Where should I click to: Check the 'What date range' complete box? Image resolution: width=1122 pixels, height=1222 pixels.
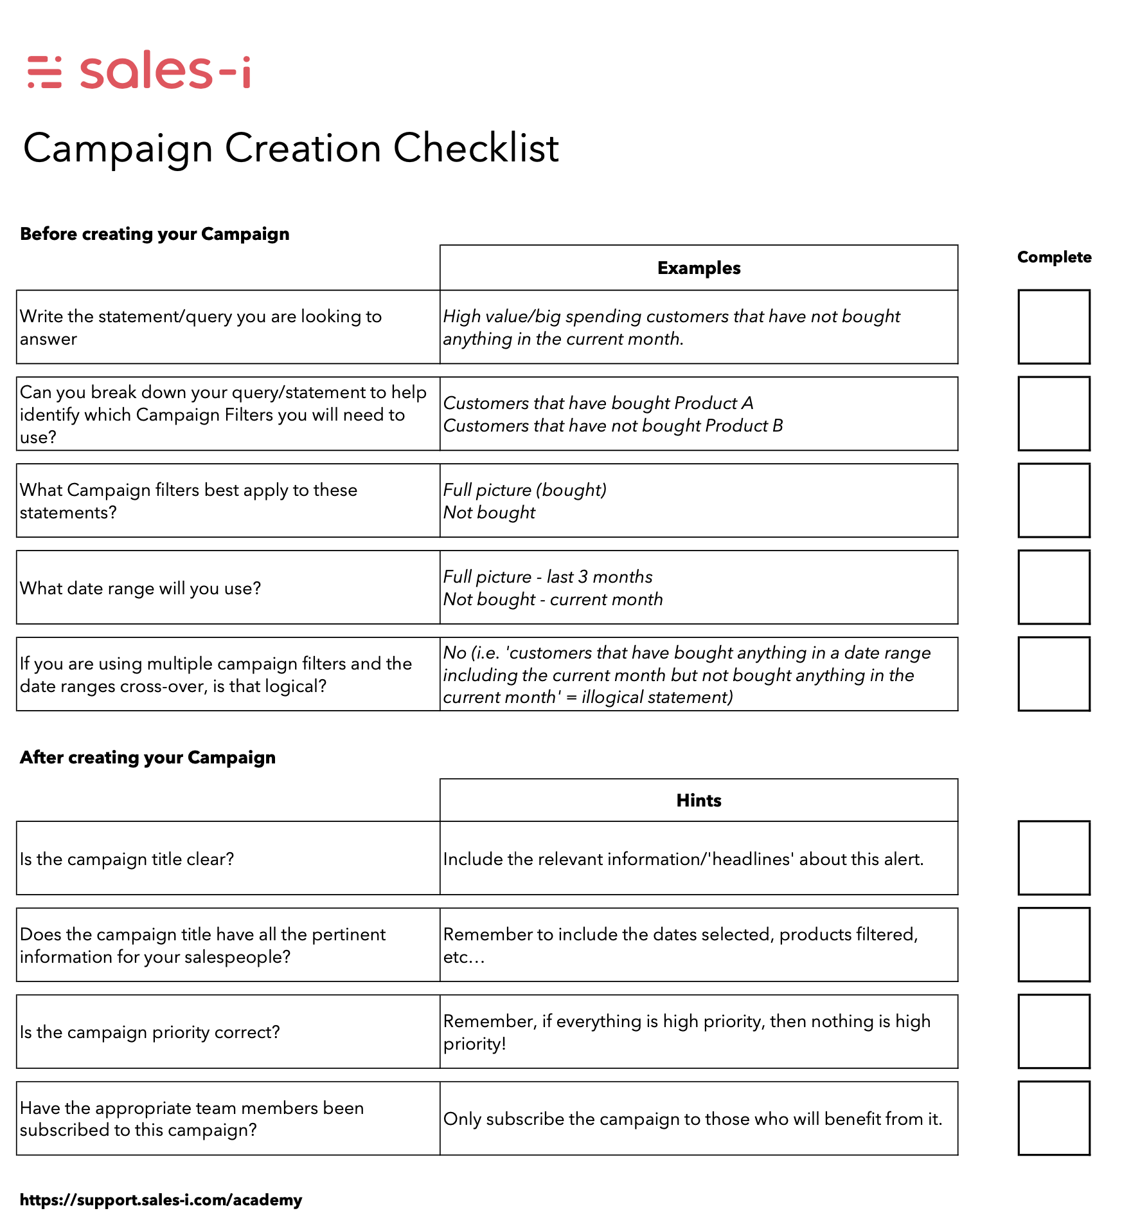pyautogui.click(x=1054, y=587)
